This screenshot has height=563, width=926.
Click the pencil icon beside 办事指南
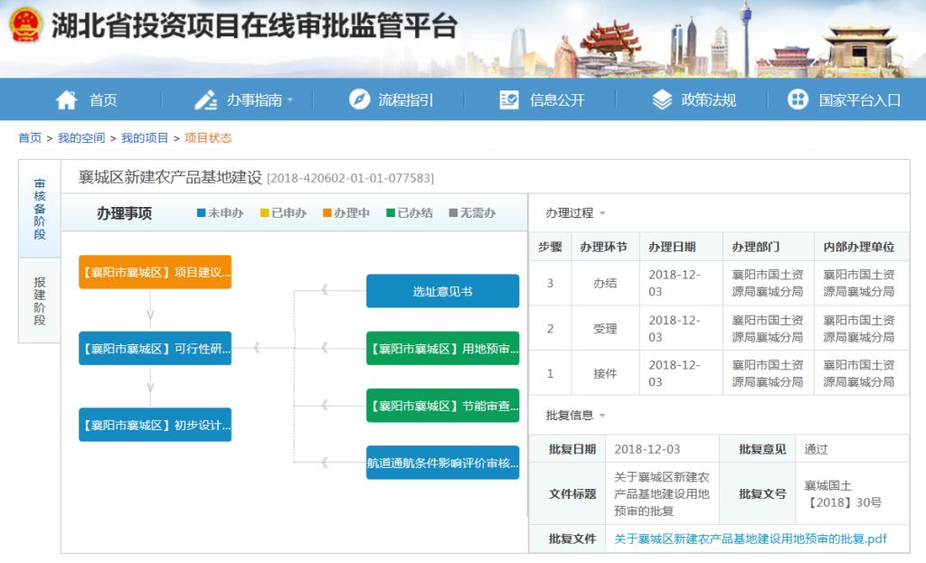(205, 100)
